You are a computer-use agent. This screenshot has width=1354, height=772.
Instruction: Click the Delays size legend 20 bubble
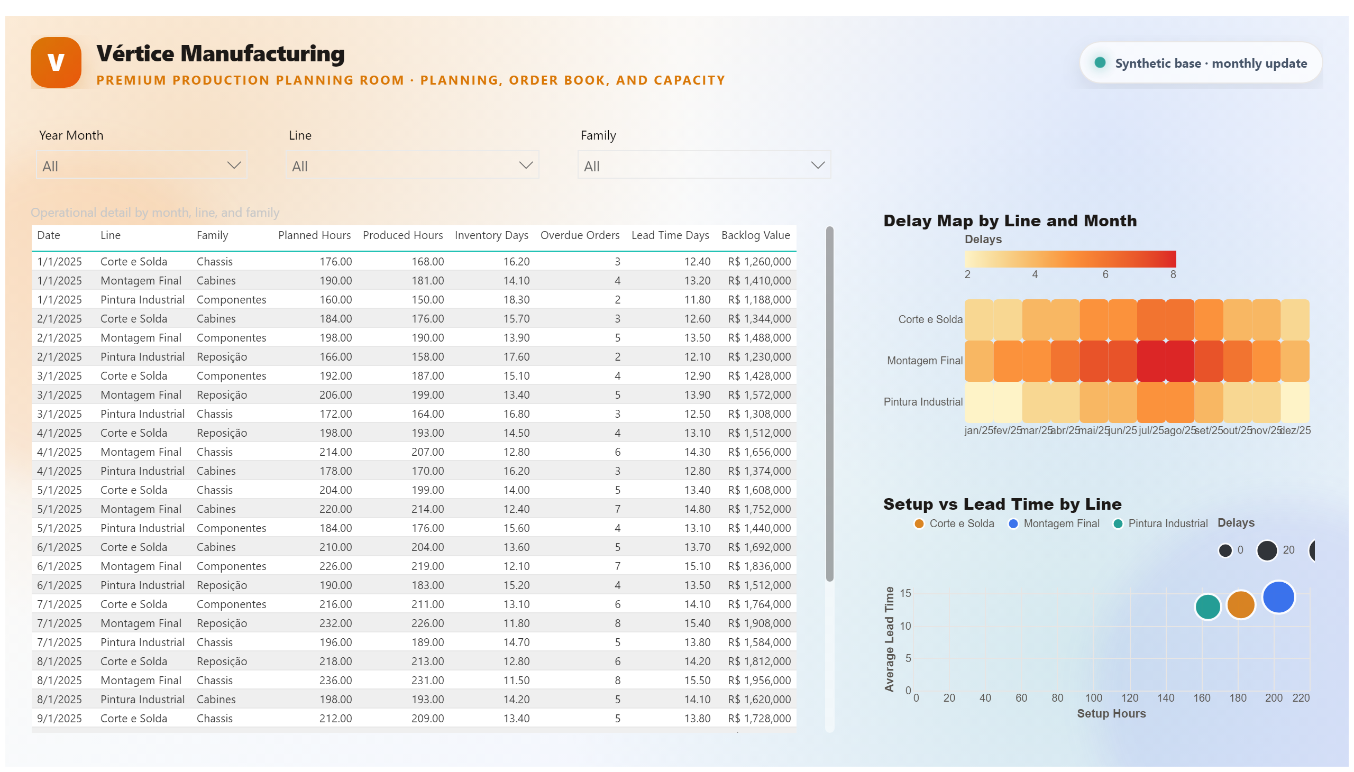coord(1267,550)
